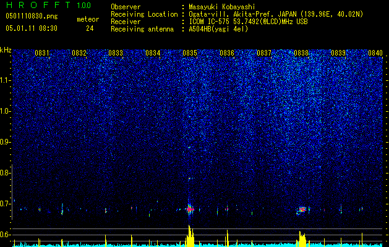Click the 0.6 kHz axis label
The width and height of the screenshot is (389, 247).
(x=5, y=235)
